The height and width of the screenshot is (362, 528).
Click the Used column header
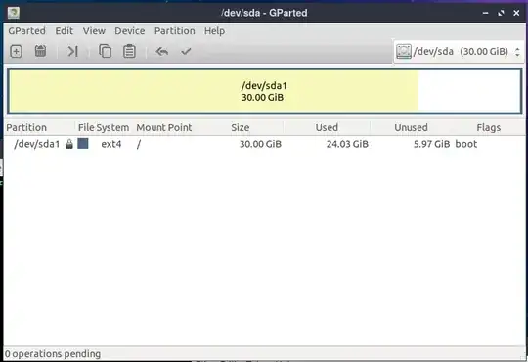327,127
